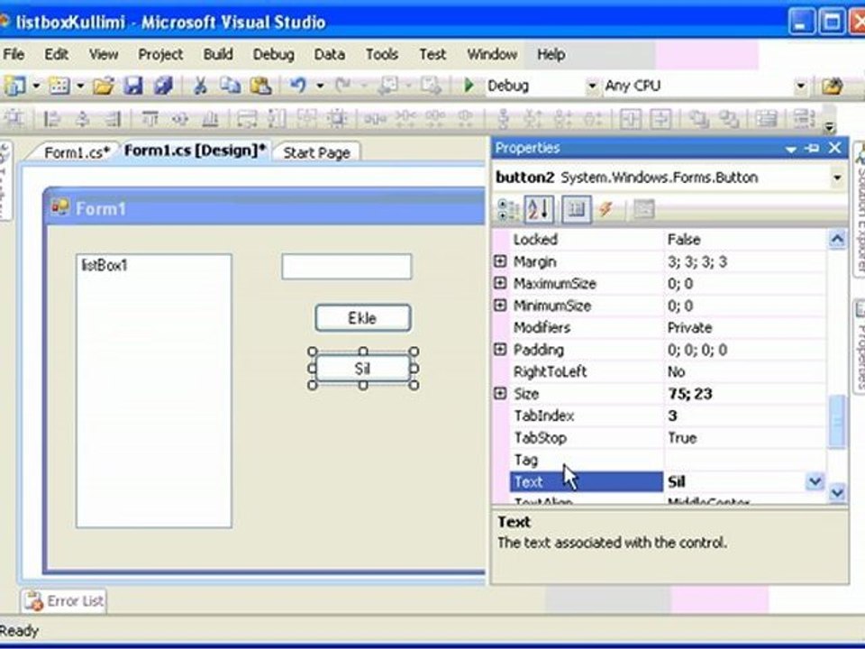The width and height of the screenshot is (865, 649).
Task: Expand the MinimumSize property
Action: [x=500, y=306]
